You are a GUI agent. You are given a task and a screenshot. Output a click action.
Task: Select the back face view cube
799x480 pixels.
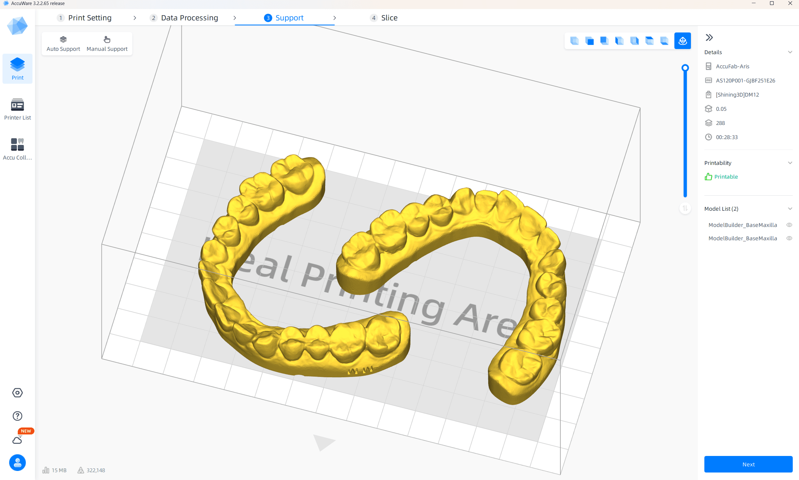(x=604, y=41)
